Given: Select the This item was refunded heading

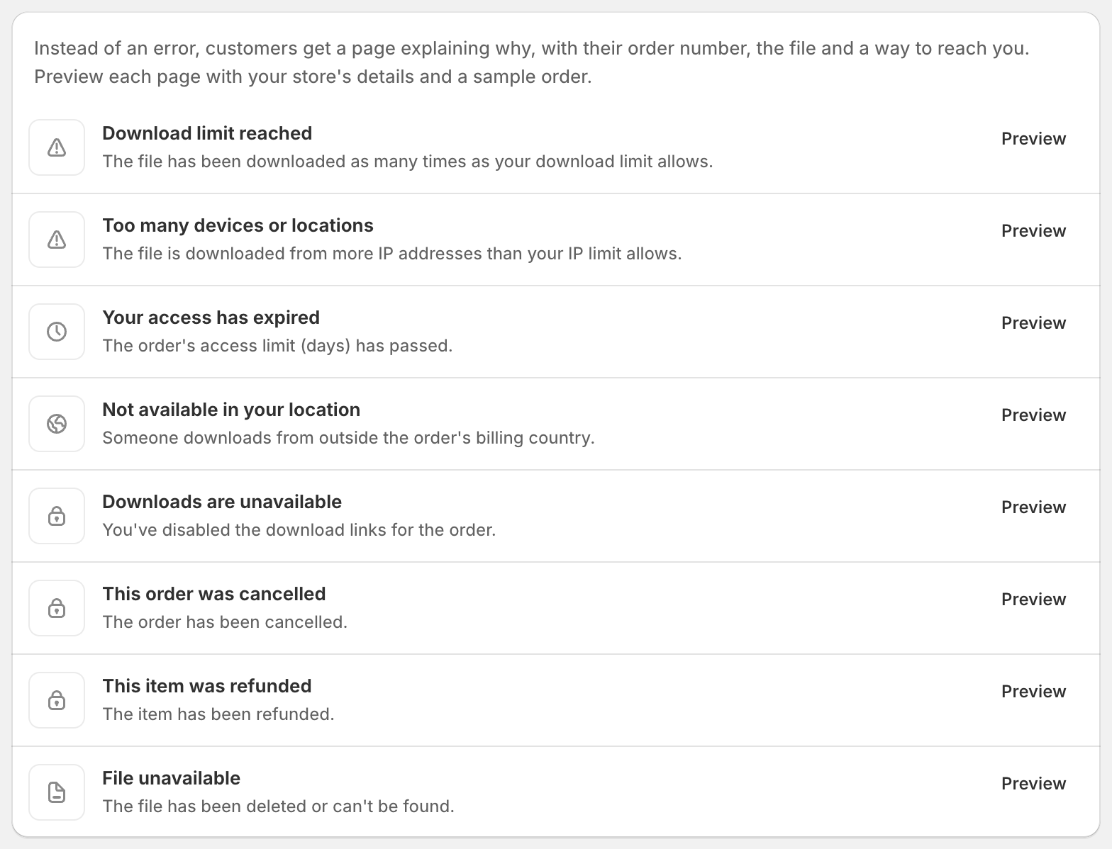Looking at the screenshot, I should pos(207,686).
